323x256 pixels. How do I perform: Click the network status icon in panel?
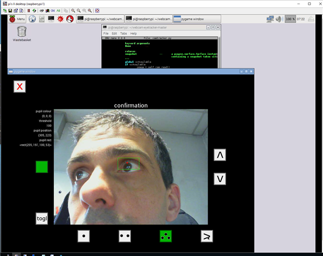coord(270,19)
